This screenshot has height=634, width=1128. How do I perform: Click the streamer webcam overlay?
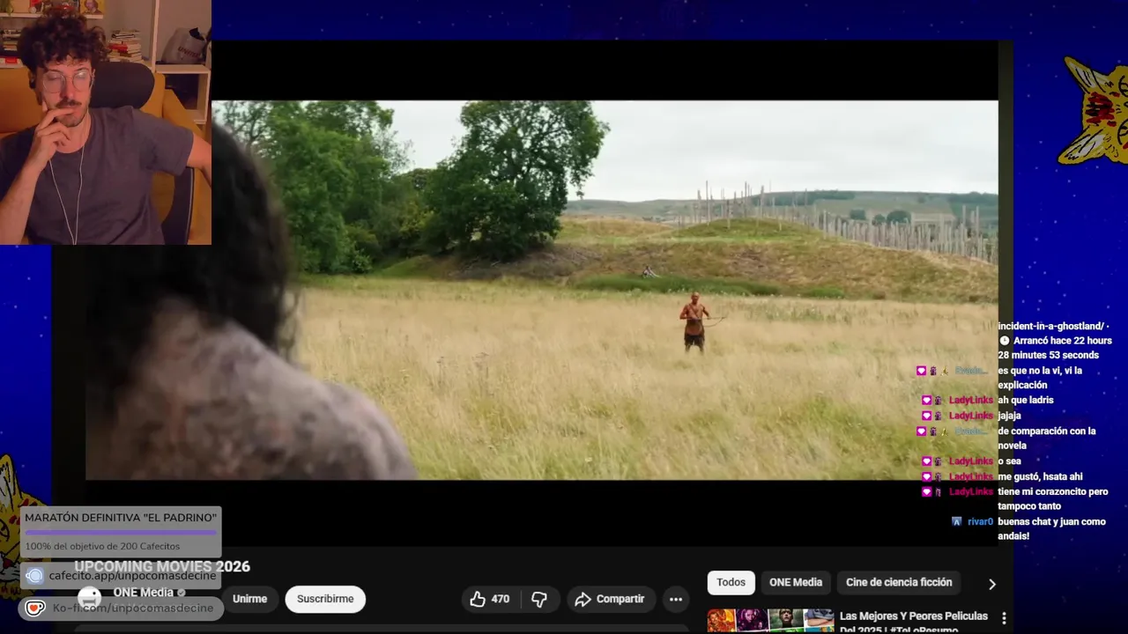point(106,122)
